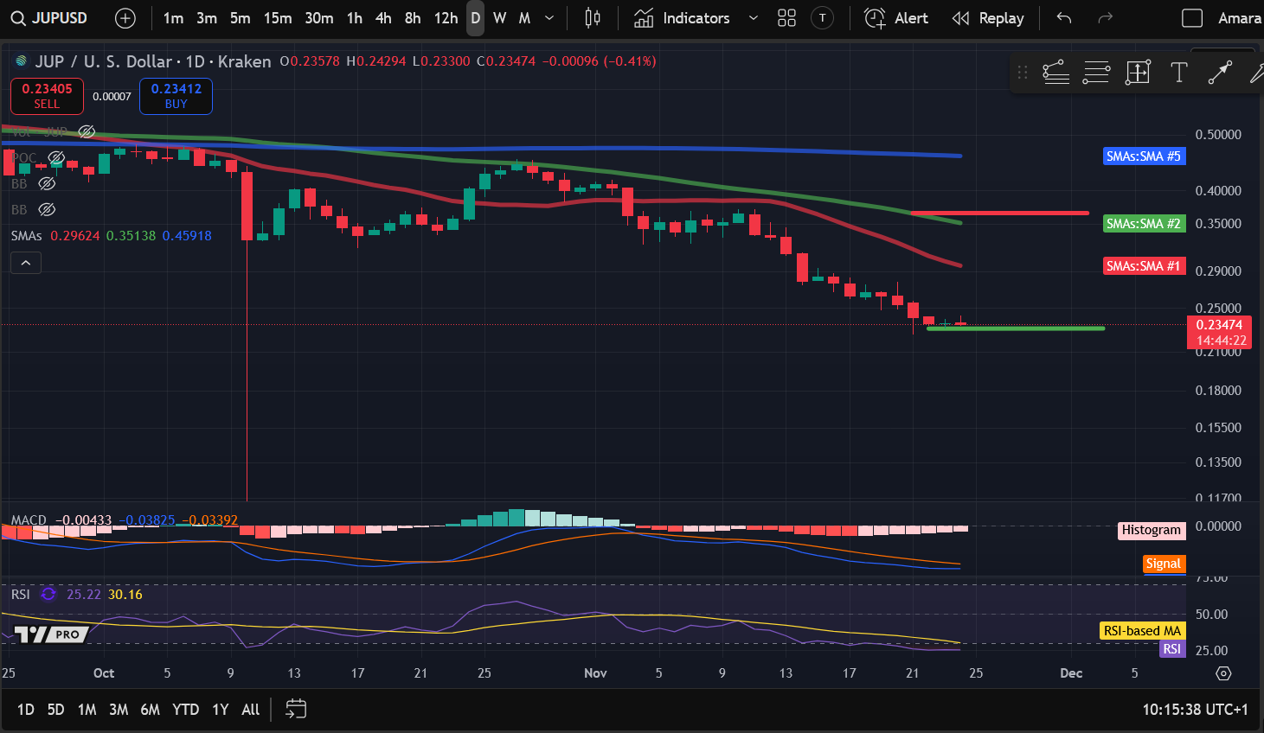Open the layout templates grid icon
Viewport: 1264px width, 733px height.
786,18
